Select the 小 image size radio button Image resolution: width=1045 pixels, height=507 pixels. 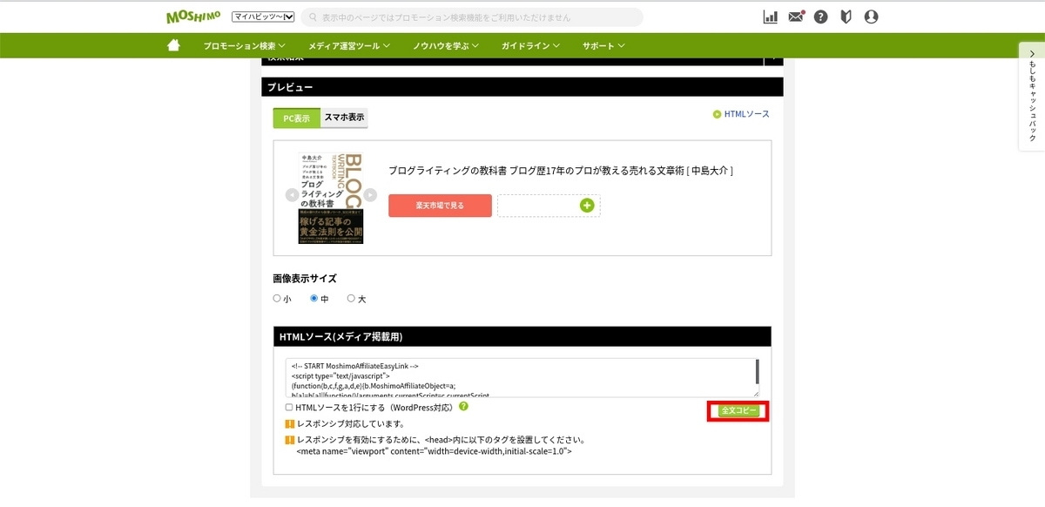pyautogui.click(x=277, y=298)
